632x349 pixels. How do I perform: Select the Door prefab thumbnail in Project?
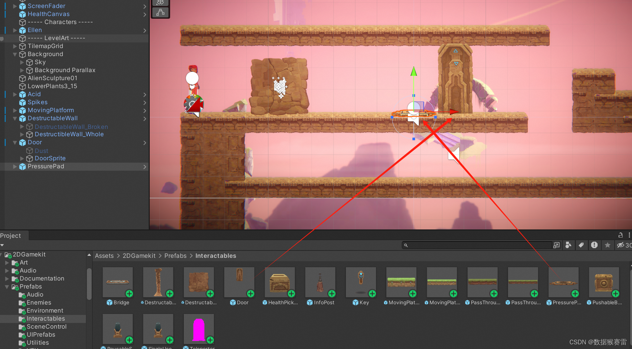[239, 282]
